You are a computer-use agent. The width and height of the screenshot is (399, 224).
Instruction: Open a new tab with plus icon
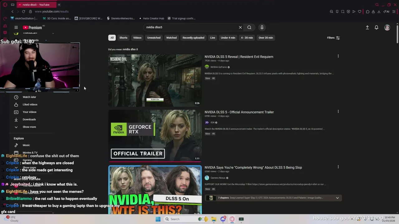59,5
